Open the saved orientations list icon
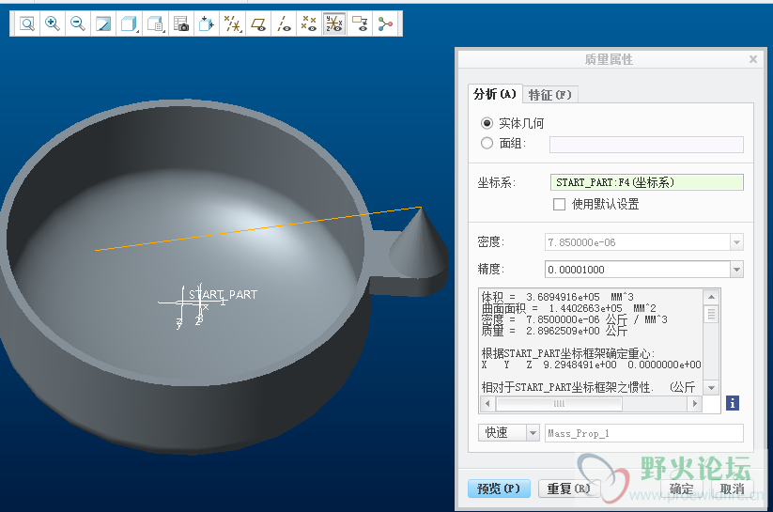The height and width of the screenshot is (512, 773). click(155, 23)
